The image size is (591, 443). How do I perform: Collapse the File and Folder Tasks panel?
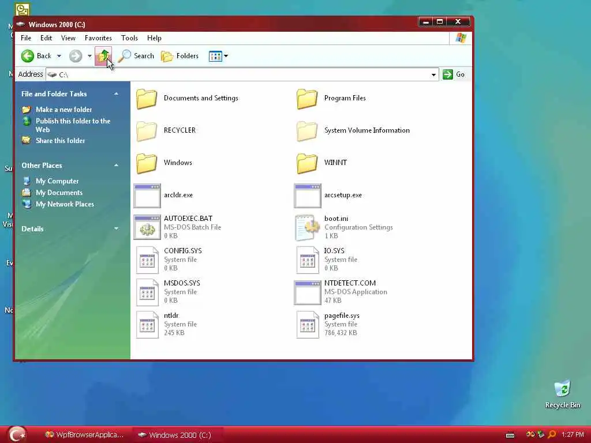tap(116, 94)
